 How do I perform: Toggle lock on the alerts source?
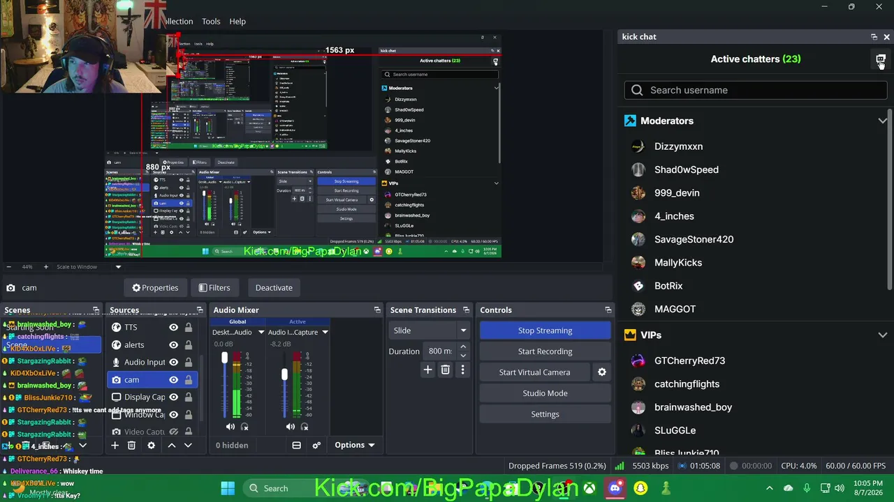(188, 344)
